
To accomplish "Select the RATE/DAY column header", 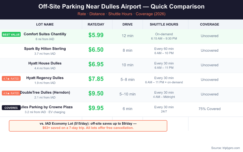I will tap(96, 24).
